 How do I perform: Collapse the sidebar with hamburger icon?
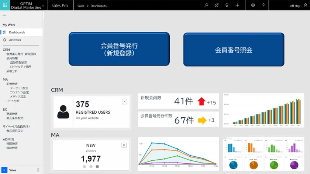[4, 15]
